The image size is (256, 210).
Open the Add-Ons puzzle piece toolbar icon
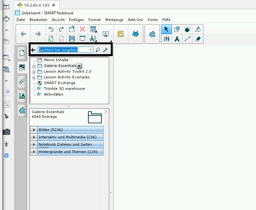tap(152, 34)
